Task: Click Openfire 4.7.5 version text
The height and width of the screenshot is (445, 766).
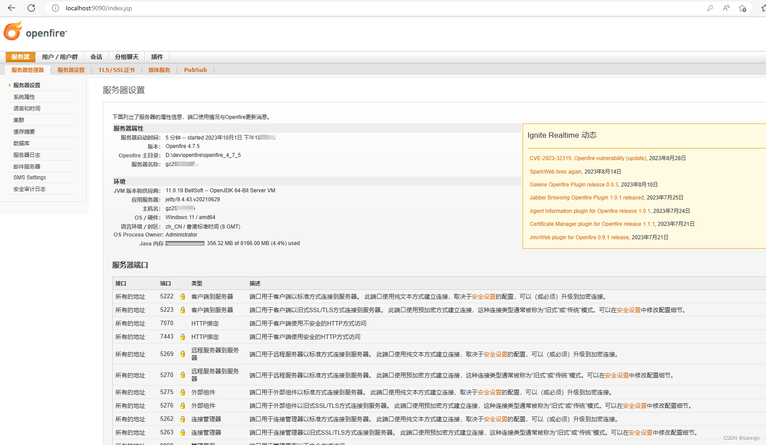Action: point(183,146)
